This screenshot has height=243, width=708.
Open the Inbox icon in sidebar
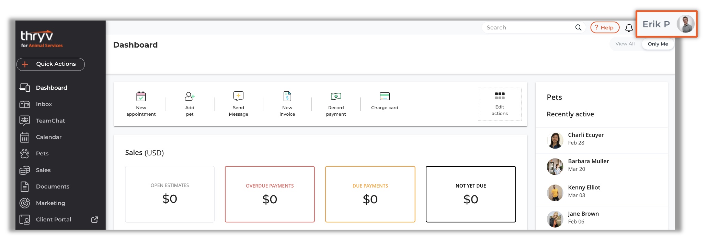tap(25, 104)
